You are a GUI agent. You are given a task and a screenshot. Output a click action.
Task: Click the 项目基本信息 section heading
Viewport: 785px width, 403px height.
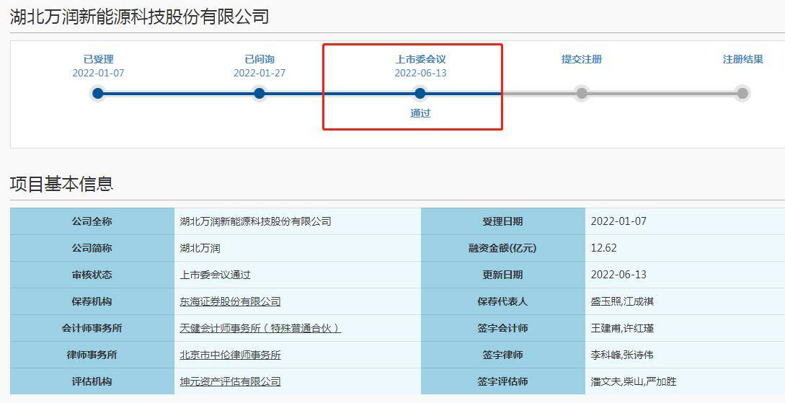[x=61, y=184]
